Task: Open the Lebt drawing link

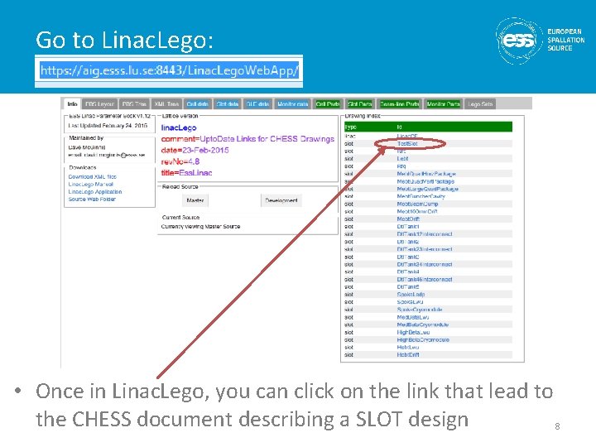Action: 402,158
